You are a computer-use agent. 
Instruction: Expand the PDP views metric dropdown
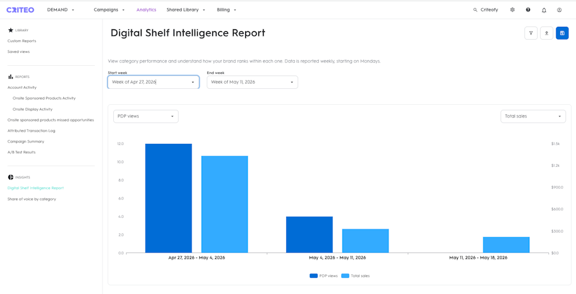tap(146, 116)
